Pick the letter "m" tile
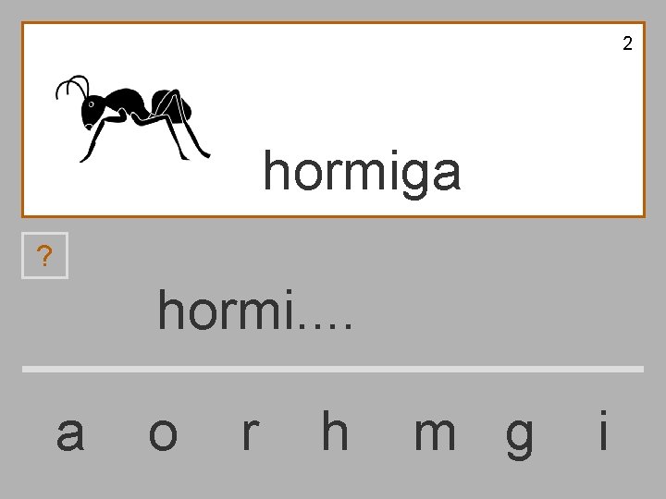 coord(435,433)
